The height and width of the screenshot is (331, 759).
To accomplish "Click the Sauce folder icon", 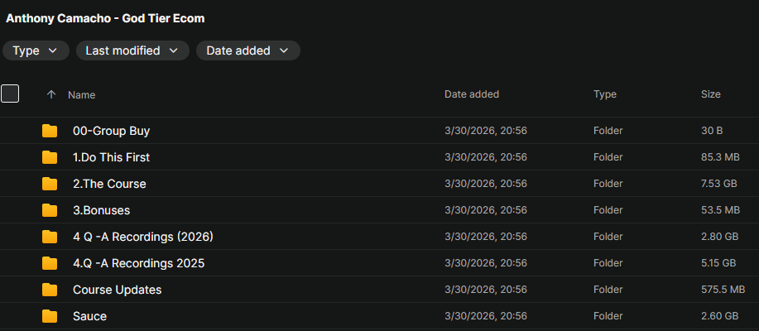I will [50, 316].
